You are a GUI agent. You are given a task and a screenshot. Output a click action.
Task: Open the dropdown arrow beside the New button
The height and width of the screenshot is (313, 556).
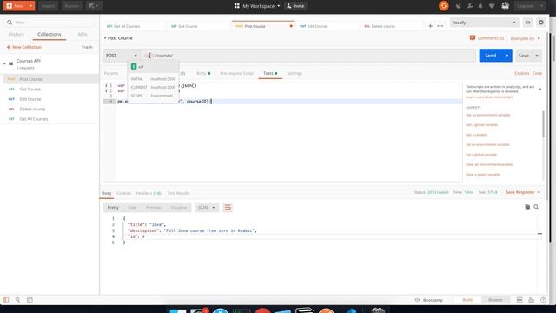(x=31, y=6)
